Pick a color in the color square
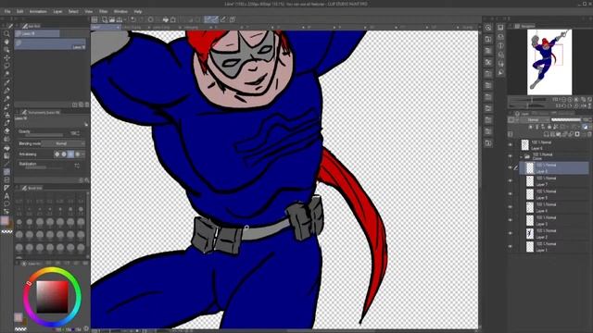 52,297
